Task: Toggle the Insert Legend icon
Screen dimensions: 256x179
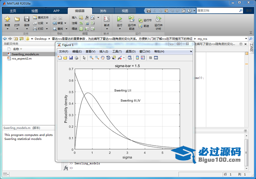Action: [143, 58]
